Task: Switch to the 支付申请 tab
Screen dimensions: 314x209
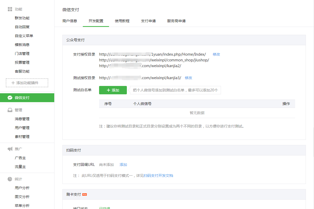Action: click(x=148, y=21)
